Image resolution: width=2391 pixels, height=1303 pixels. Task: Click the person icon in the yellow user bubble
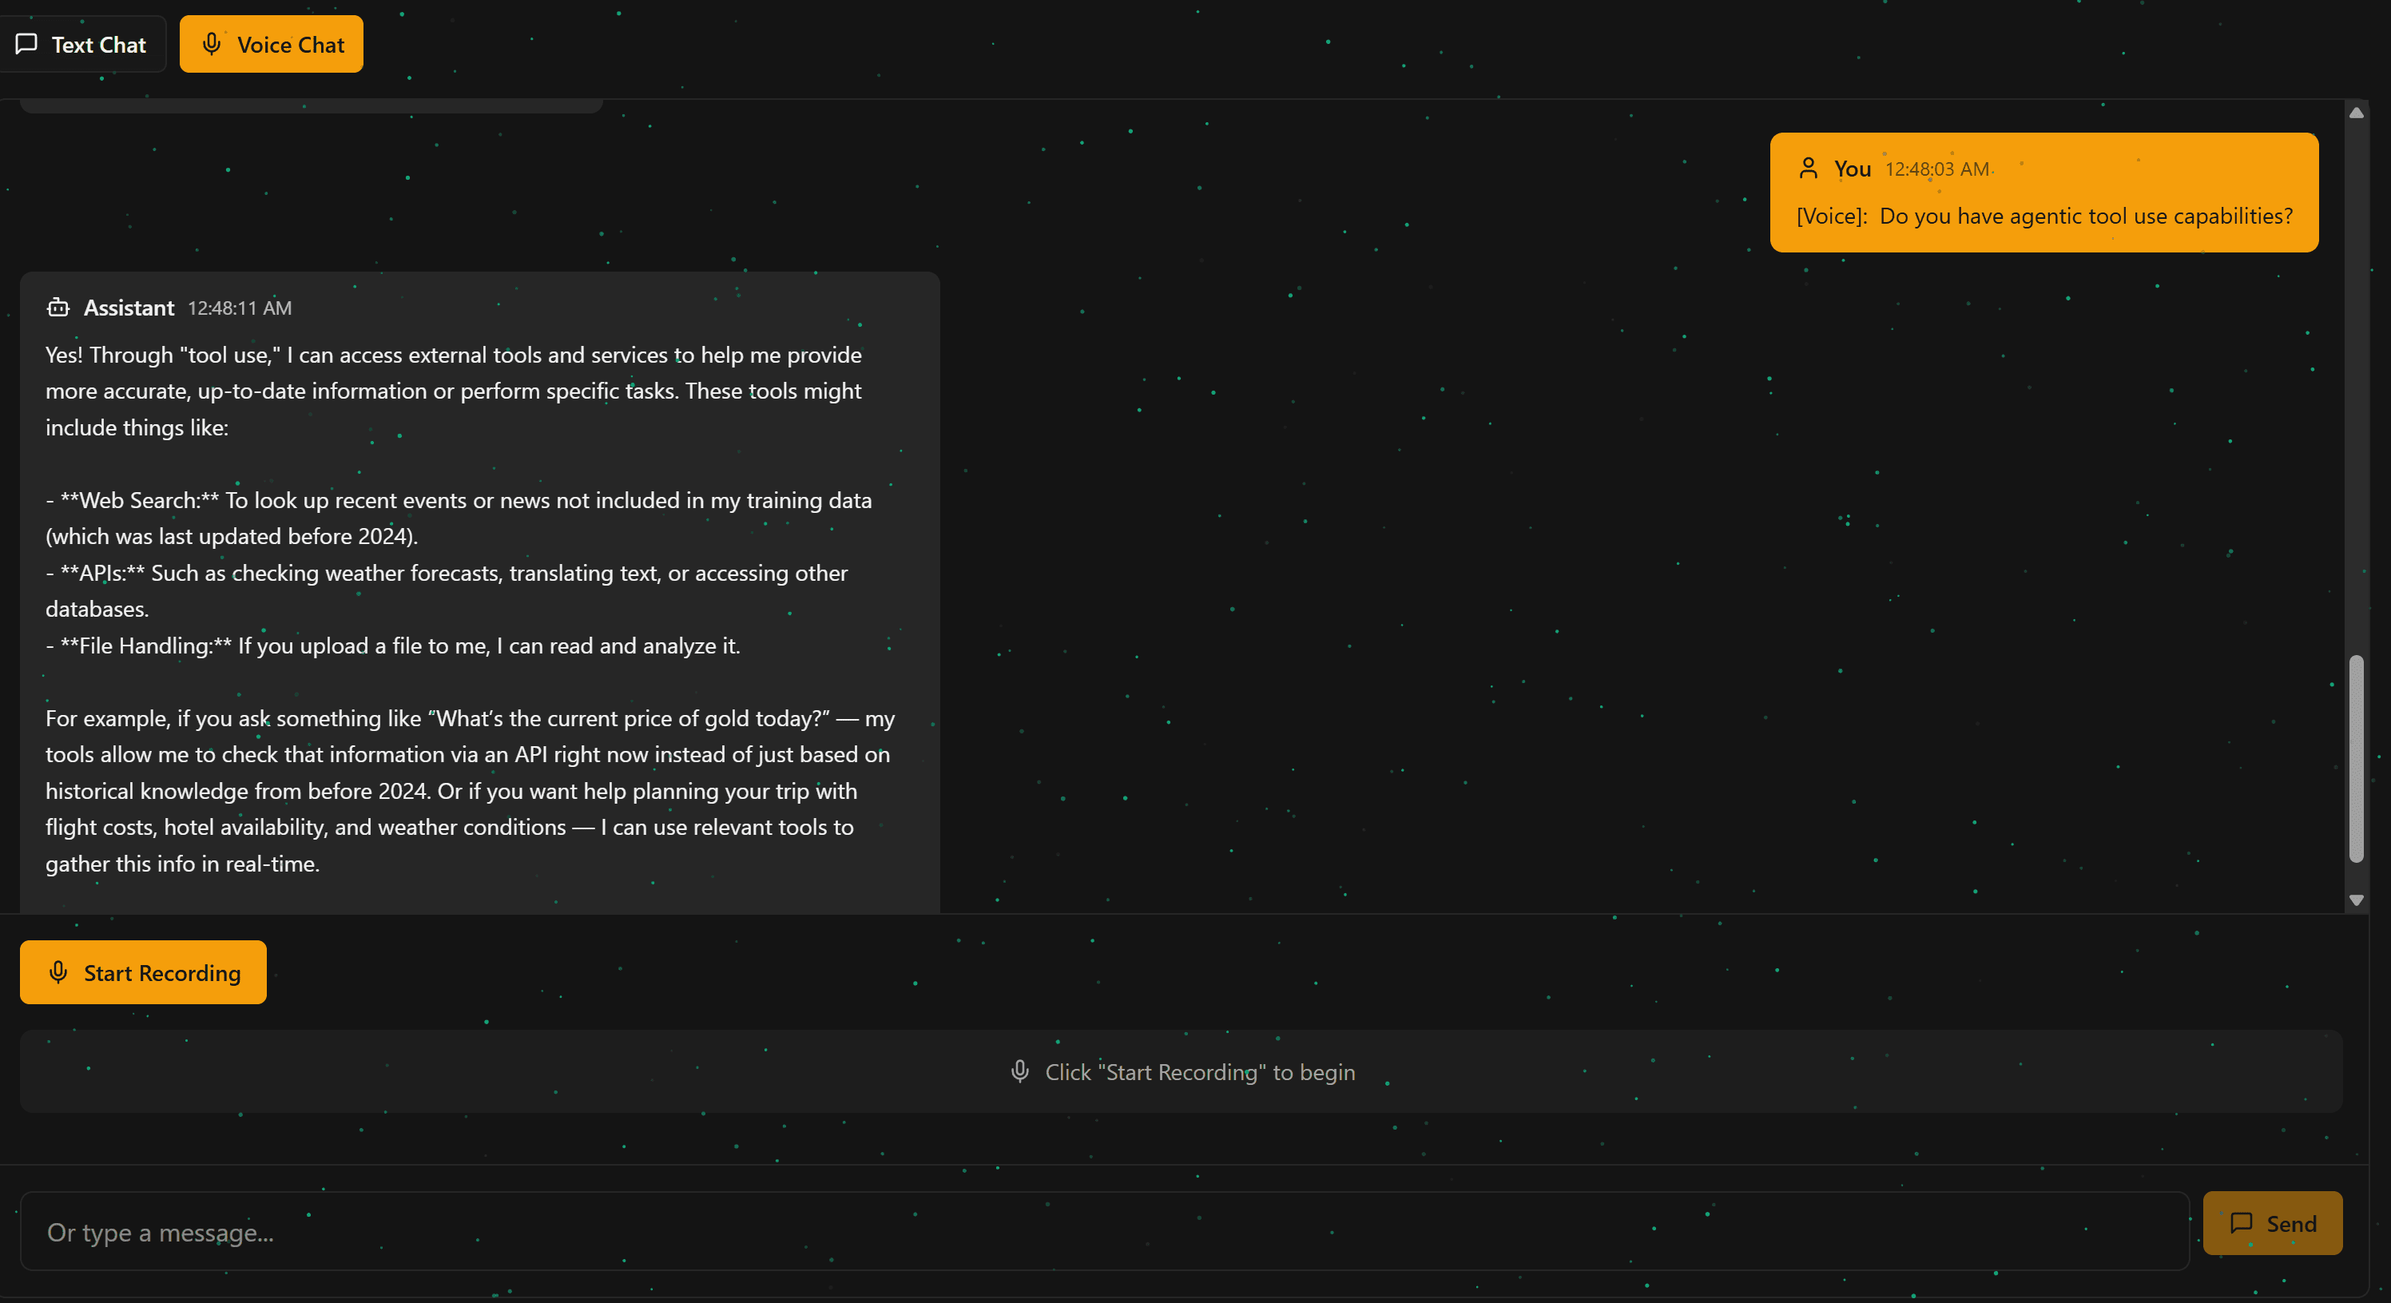[1809, 168]
